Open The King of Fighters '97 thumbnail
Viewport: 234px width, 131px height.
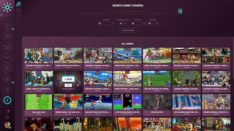point(216,55)
